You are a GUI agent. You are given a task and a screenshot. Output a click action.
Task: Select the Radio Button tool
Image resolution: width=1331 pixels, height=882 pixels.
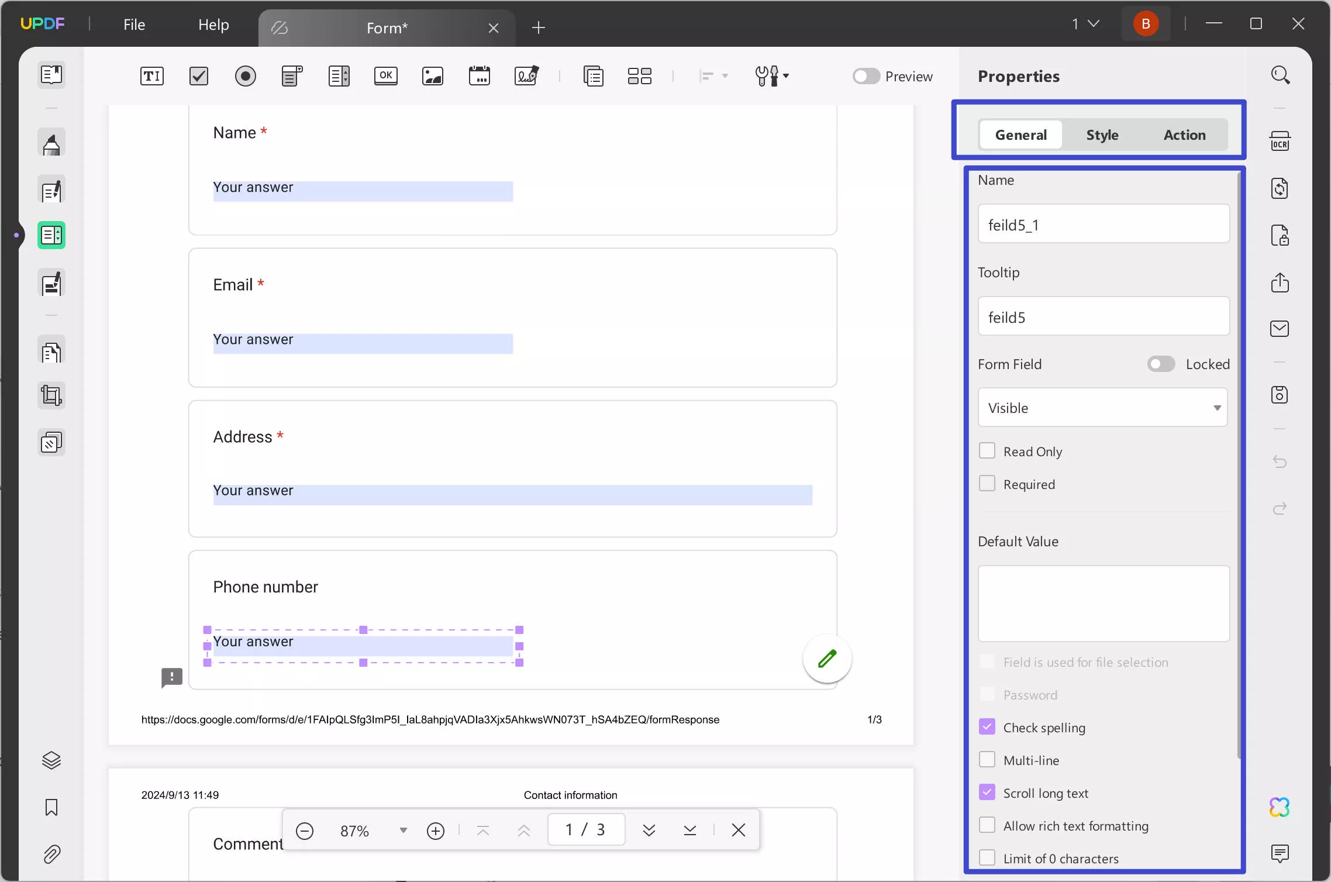(245, 76)
